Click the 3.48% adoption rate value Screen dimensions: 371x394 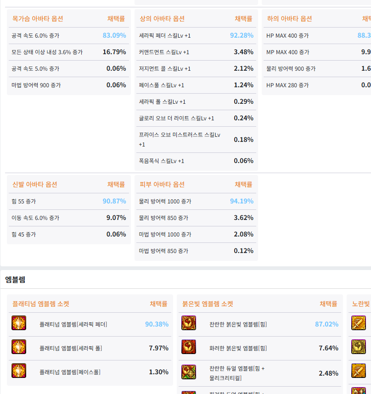(243, 52)
